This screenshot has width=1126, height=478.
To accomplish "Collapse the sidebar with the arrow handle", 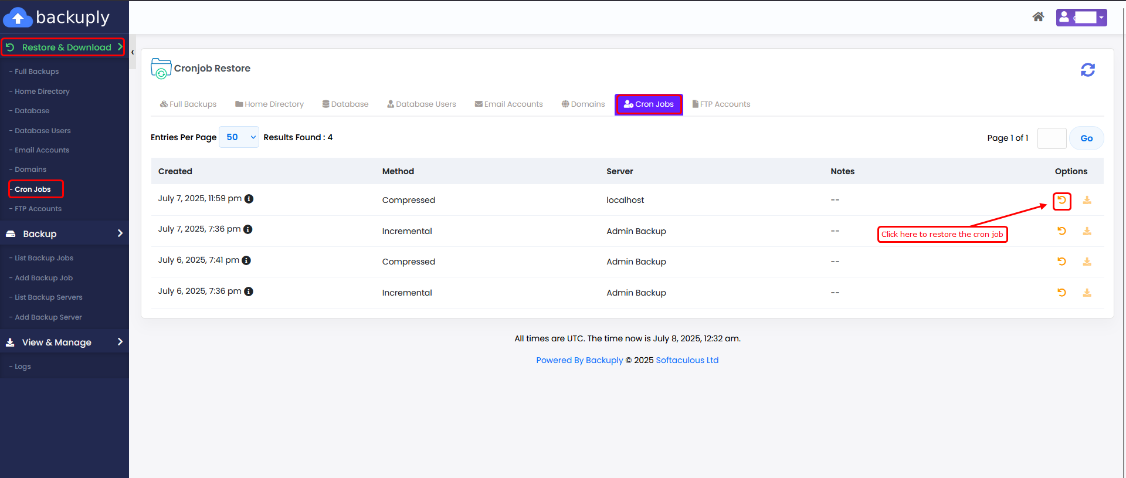I will pos(133,53).
